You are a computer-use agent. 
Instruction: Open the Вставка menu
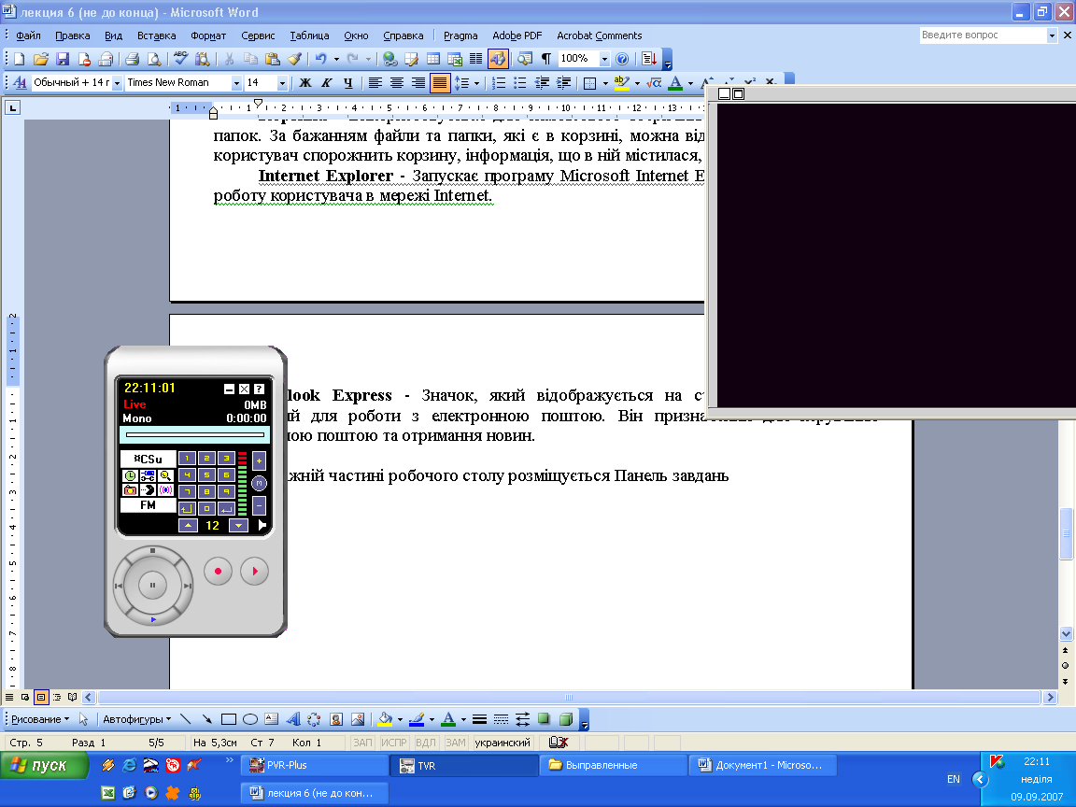click(157, 35)
